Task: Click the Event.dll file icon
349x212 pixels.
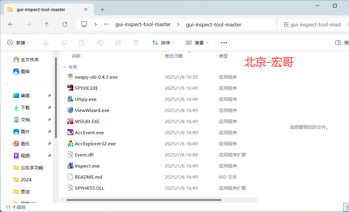Action: point(70,154)
